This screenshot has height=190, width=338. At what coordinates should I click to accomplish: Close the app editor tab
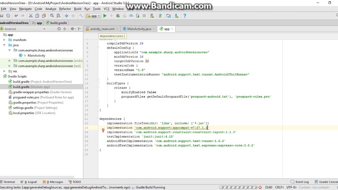click(x=172, y=29)
